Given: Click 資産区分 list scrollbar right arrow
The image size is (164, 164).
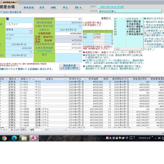Looking at the screenshot, I should (142, 48).
